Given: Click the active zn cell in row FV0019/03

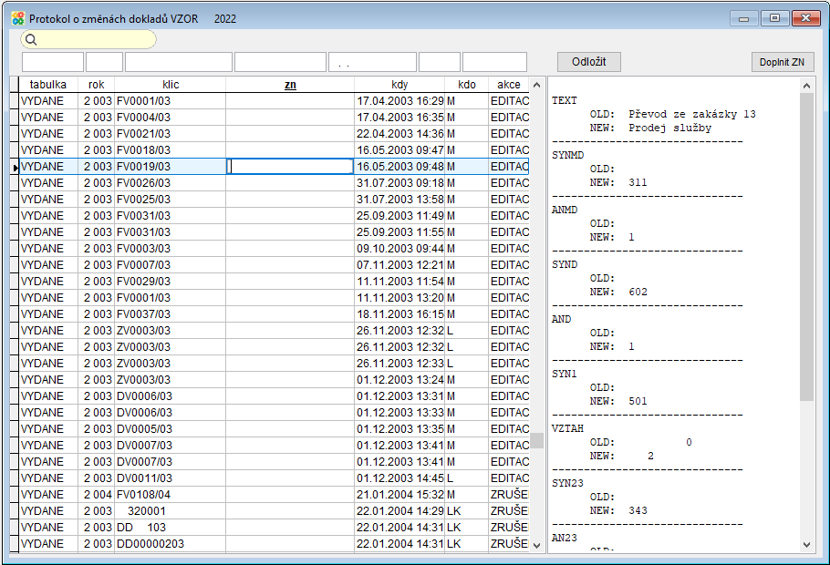Looking at the screenshot, I should point(290,167).
